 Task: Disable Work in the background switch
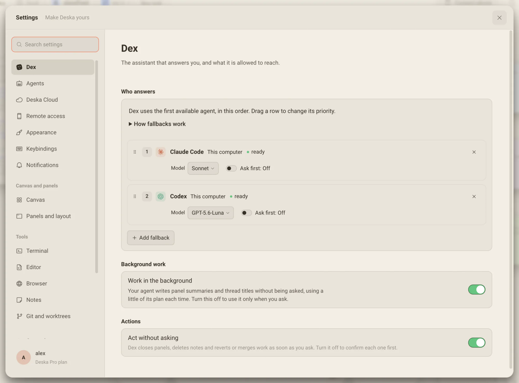pos(477,290)
